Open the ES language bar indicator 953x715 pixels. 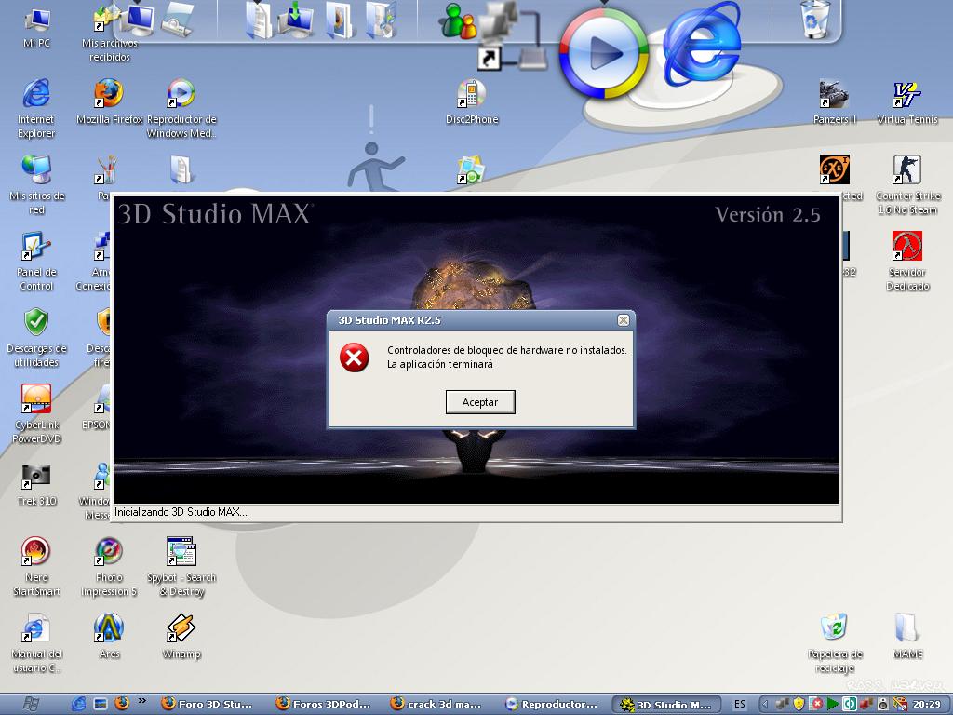click(x=739, y=704)
